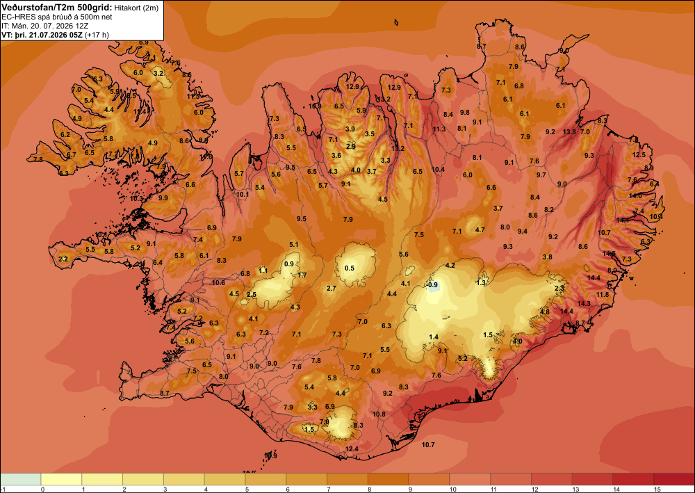Click the 9.7 temperature value in the northeast
The width and height of the screenshot is (695, 493).
541,175
